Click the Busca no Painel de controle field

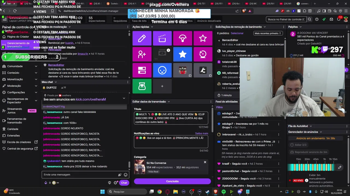coord(286,19)
